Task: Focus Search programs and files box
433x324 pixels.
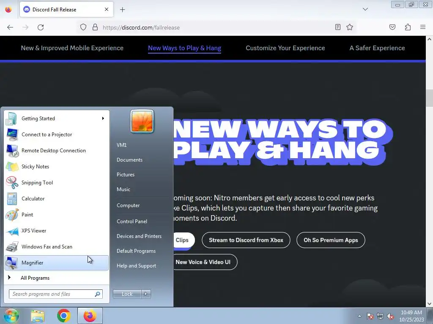Action: coord(56,294)
